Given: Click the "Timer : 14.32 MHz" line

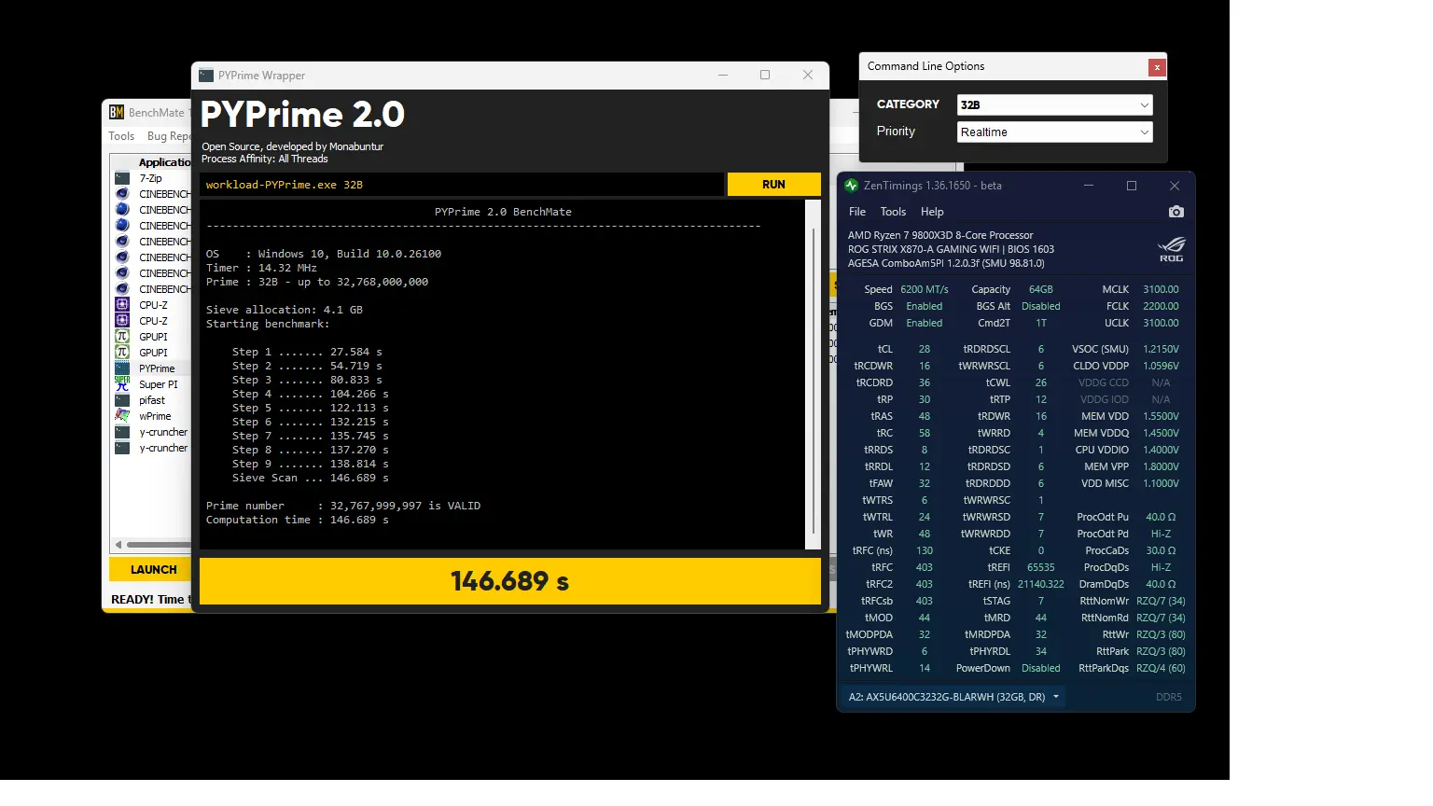Looking at the screenshot, I should point(261,268).
